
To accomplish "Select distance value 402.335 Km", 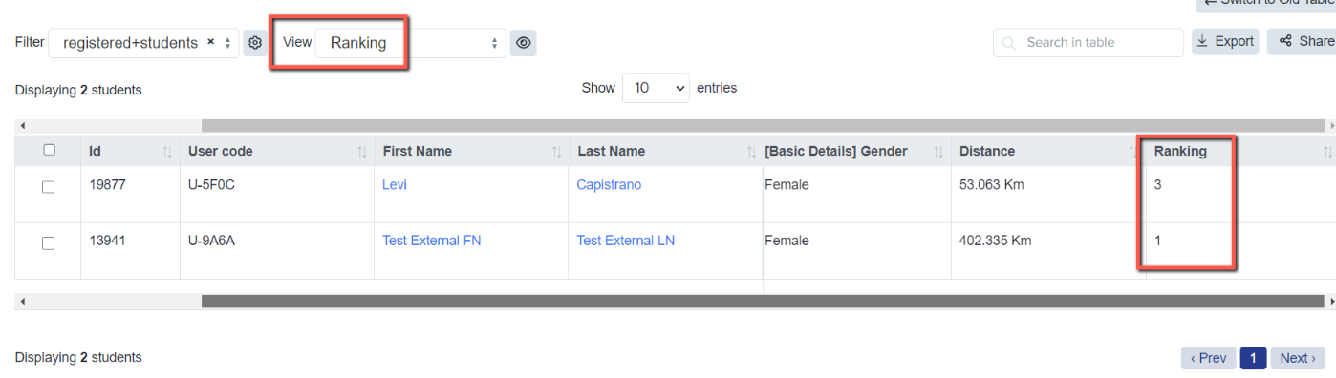I will coord(996,241).
